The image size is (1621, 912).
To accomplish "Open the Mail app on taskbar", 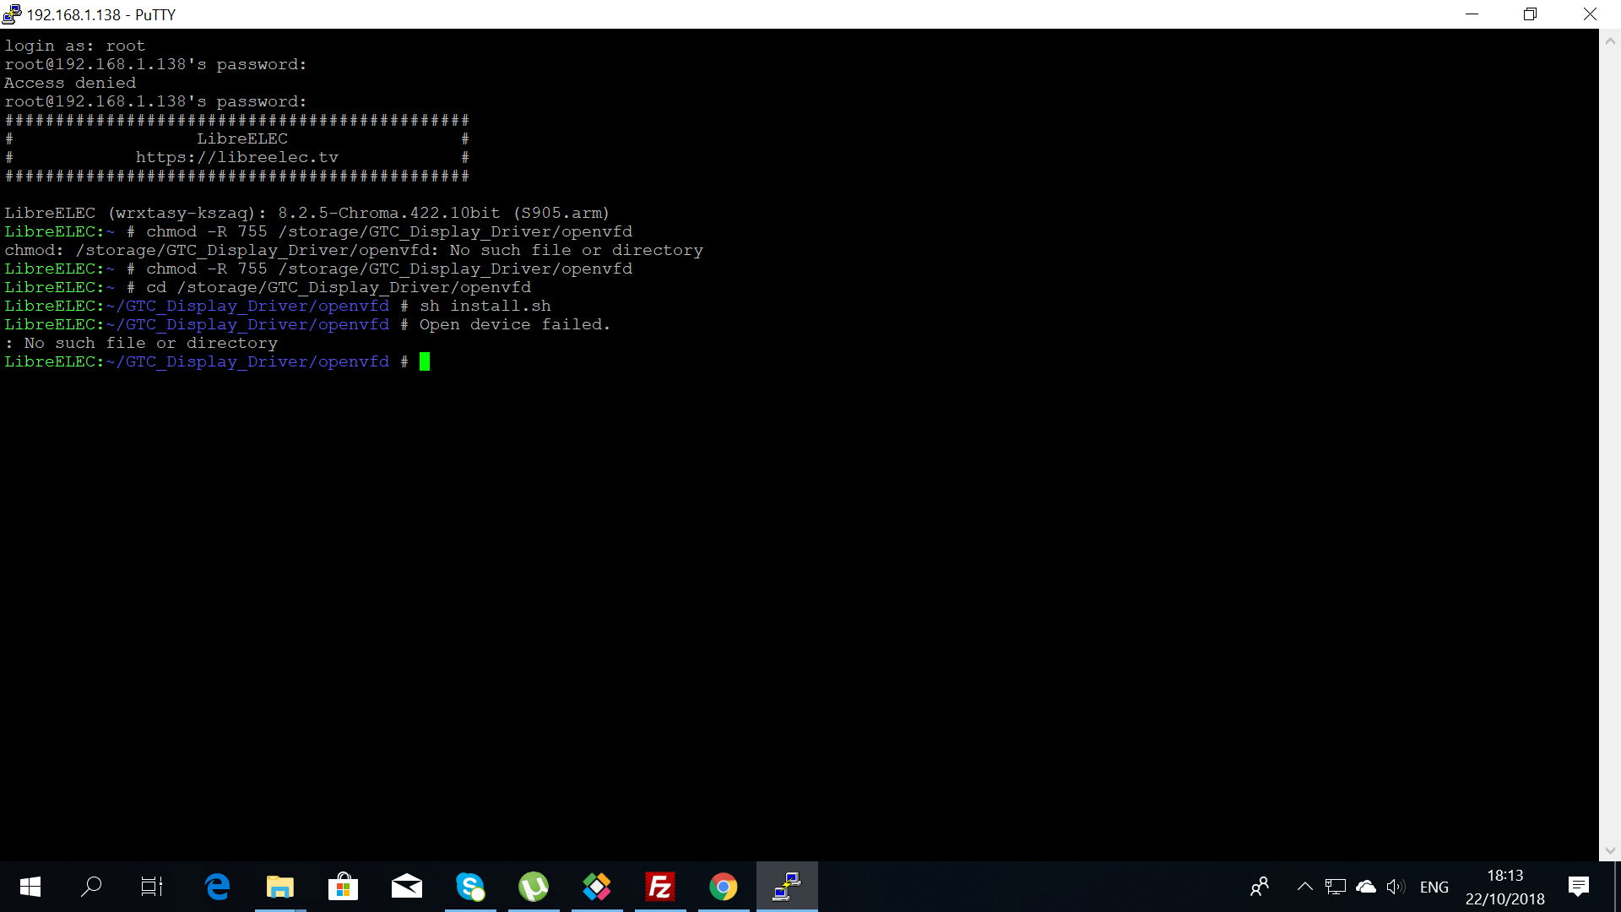I will click(x=406, y=887).
